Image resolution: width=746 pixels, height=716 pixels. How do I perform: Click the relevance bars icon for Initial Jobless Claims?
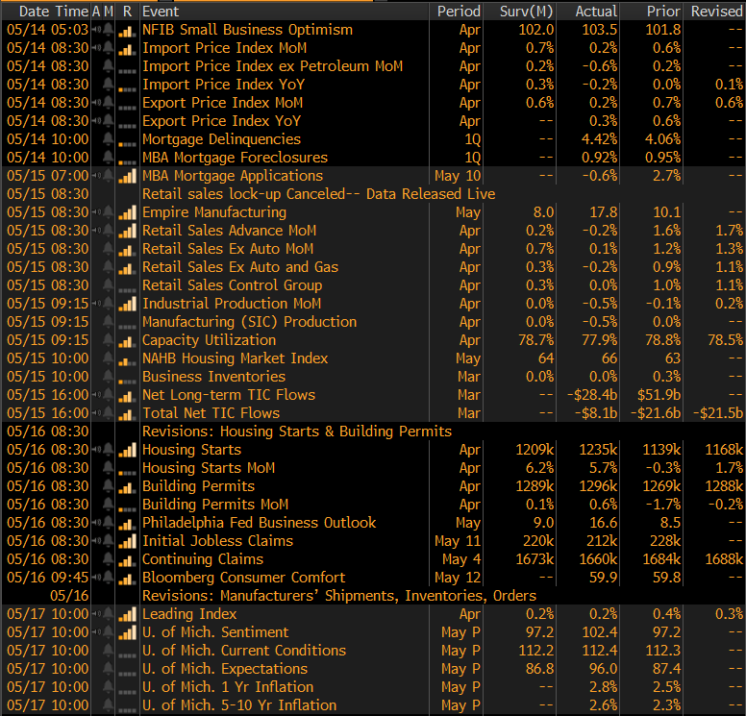[127, 541]
